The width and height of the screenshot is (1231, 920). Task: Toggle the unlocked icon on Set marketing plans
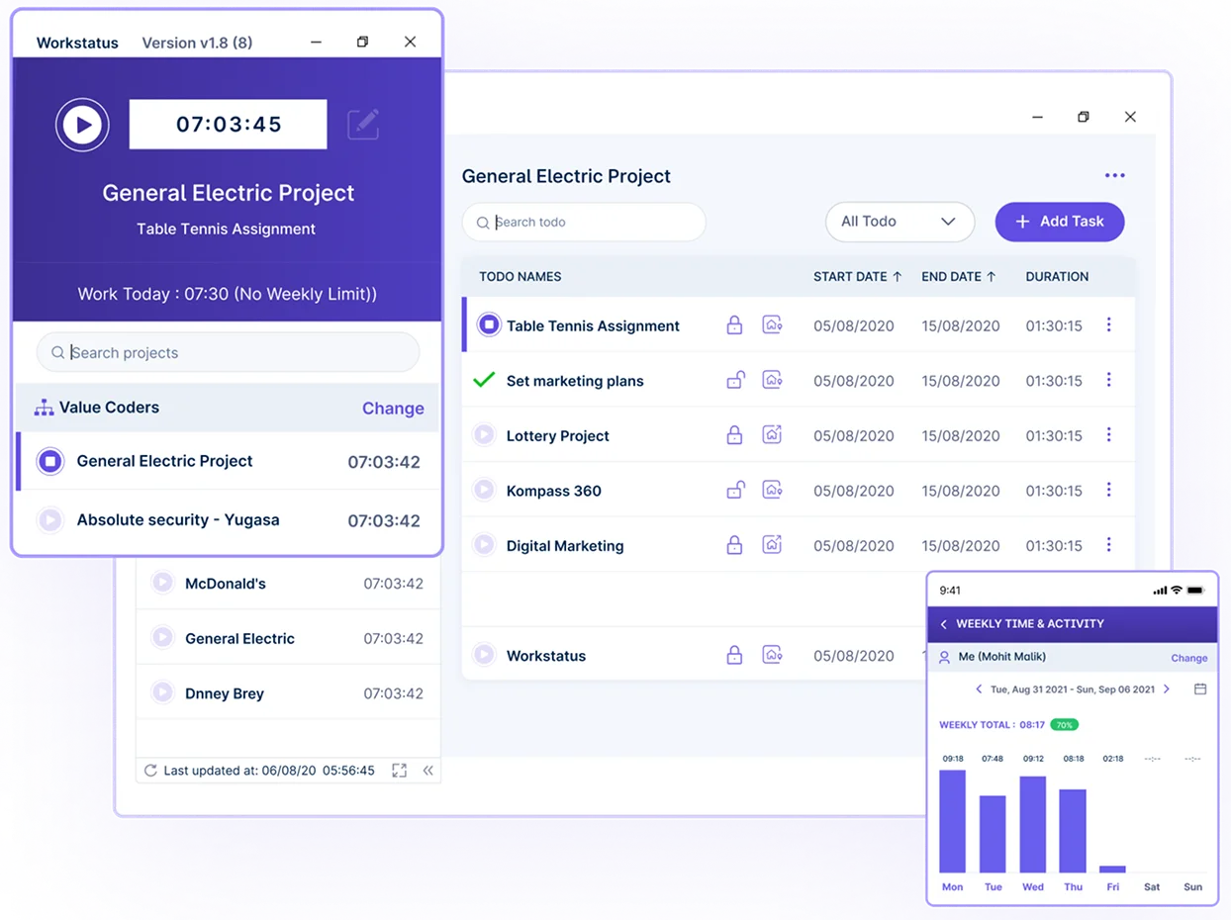pyautogui.click(x=736, y=380)
